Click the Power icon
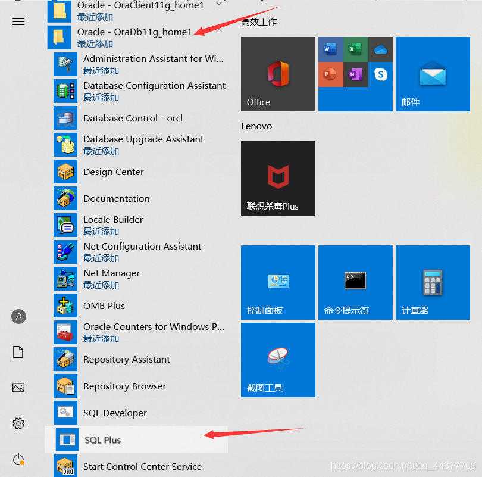 click(x=18, y=460)
